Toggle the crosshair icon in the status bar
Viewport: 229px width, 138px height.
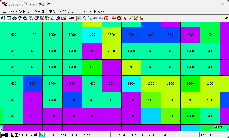coord(42,135)
